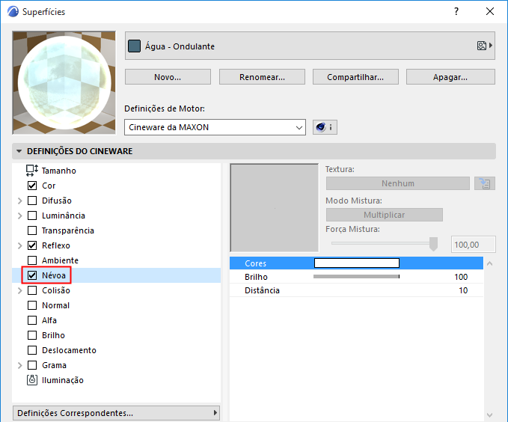The height and width of the screenshot is (422, 508).
Task: Expand the Luminância tree arrow
Action: 19,215
